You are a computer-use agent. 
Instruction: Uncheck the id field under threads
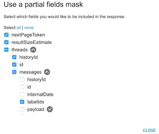[14, 65]
